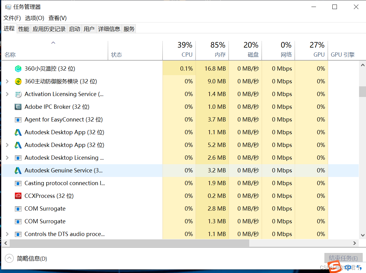Sort processes by 磁盘 column
Image resolution: width=366 pixels, height=273 pixels.
click(245, 51)
